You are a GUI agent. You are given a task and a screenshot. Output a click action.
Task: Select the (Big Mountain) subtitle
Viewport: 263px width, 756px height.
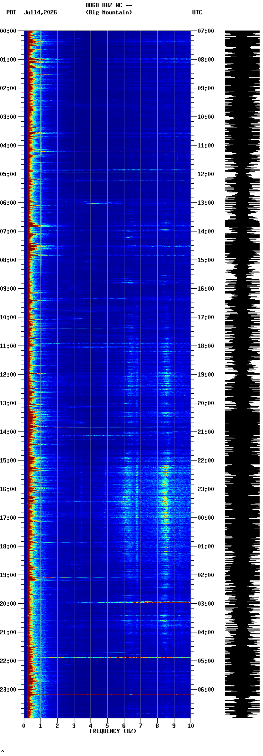(109, 12)
